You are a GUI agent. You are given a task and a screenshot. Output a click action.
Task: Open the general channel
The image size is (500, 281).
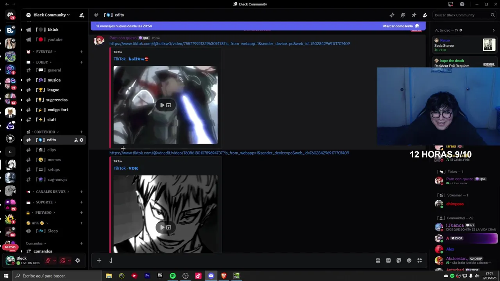tap(55, 70)
